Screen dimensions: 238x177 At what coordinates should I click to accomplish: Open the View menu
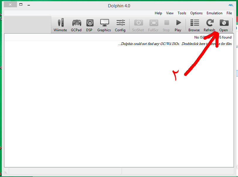pyautogui.click(x=170, y=13)
